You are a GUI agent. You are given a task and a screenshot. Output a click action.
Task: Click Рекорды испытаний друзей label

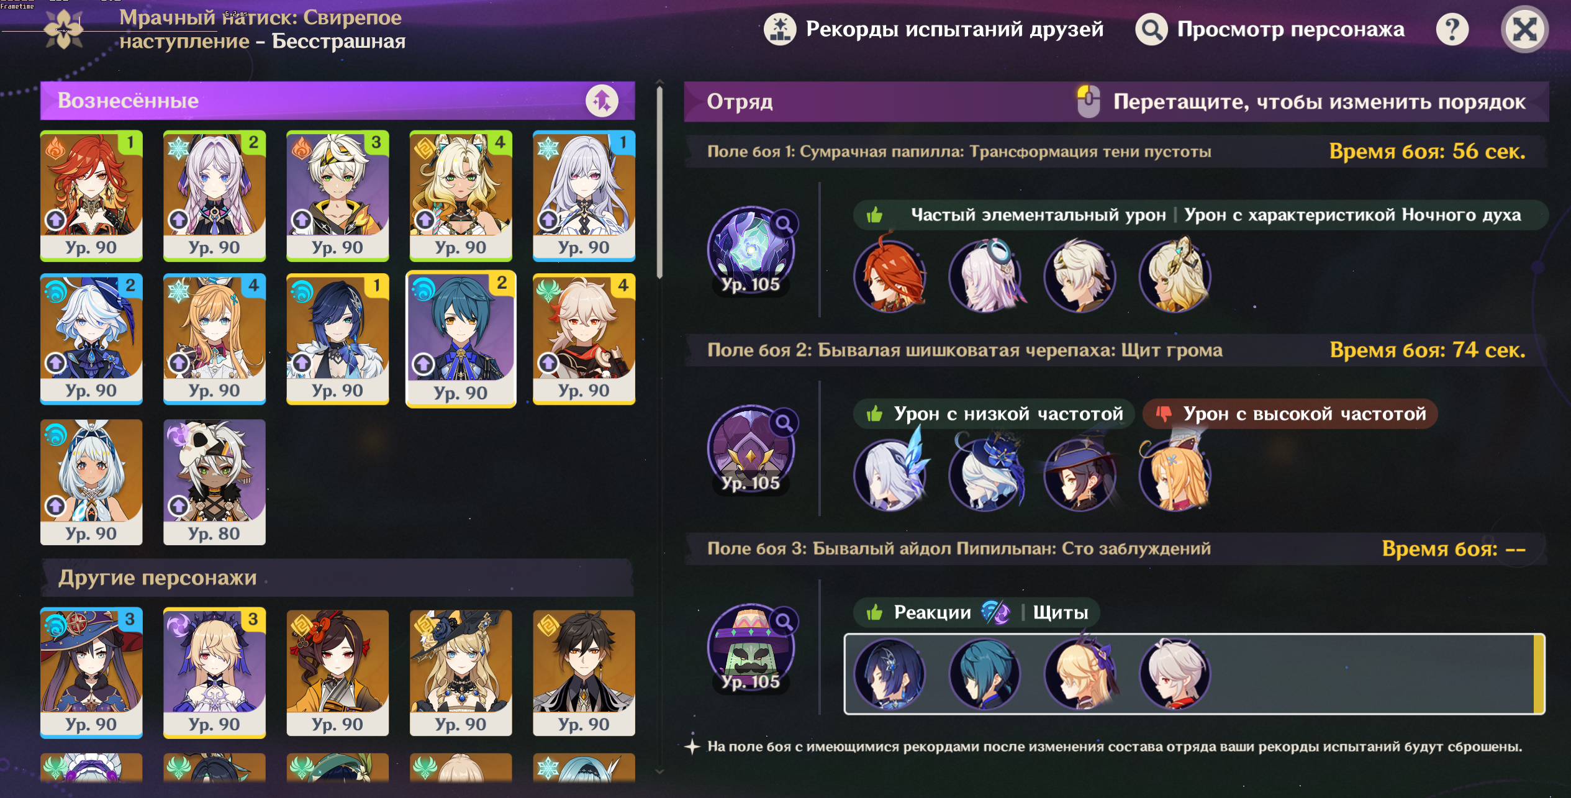tap(954, 29)
